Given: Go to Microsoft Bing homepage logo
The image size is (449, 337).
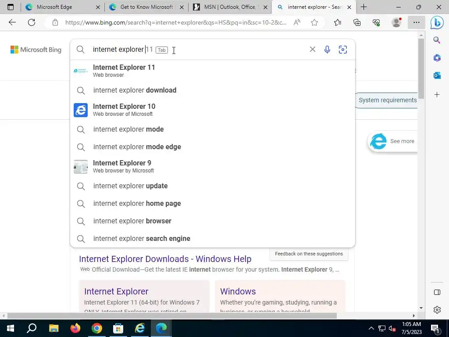Looking at the screenshot, I should pyautogui.click(x=36, y=50).
